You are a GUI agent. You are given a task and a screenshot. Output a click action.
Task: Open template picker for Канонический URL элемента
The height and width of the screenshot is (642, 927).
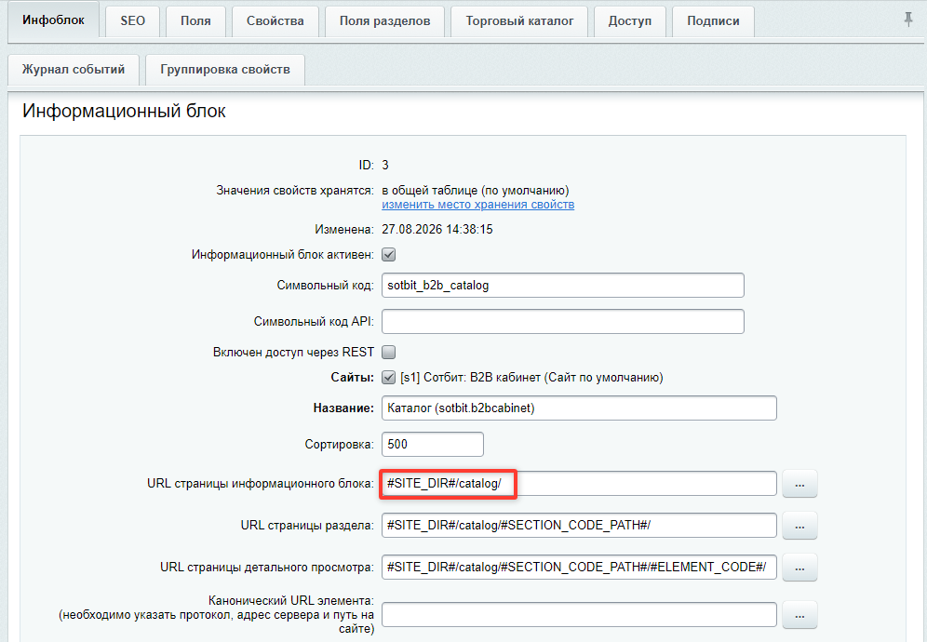(799, 615)
